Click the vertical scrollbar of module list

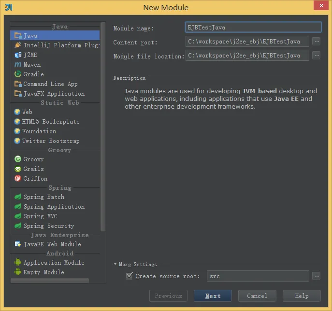pyautogui.click(x=103, y=127)
